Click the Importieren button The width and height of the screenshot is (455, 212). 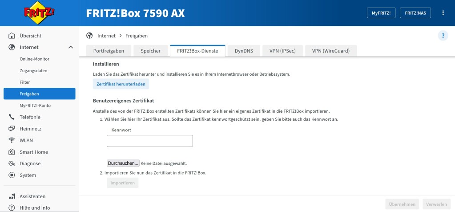click(122, 183)
